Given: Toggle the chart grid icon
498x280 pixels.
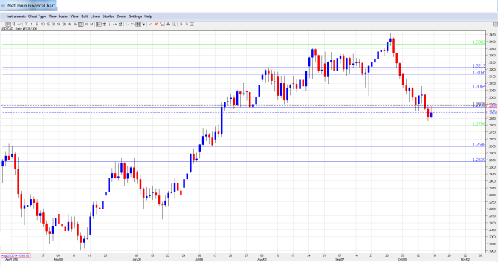Looking at the screenshot, I should (104, 24).
